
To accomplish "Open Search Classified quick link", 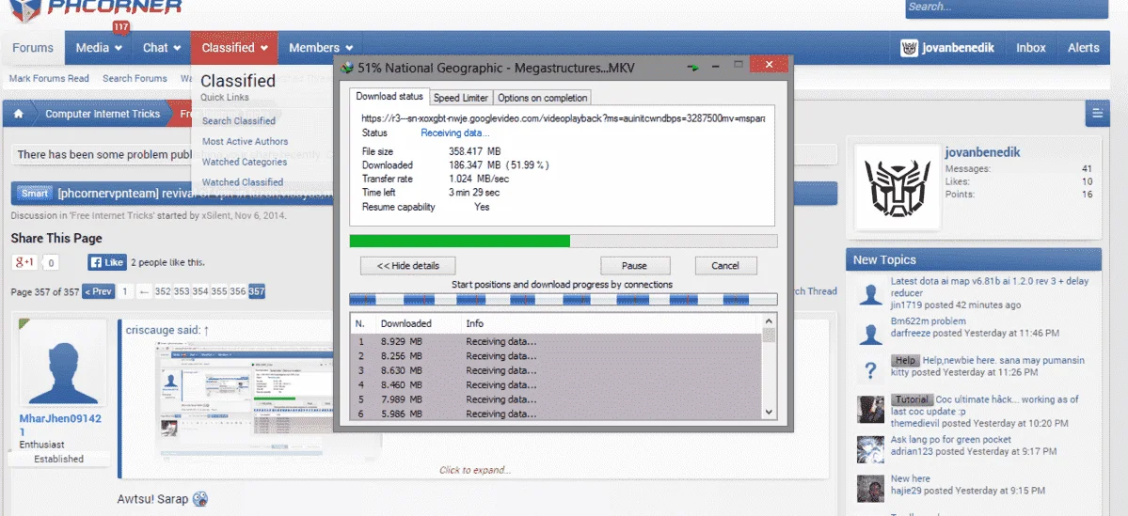I will [239, 120].
